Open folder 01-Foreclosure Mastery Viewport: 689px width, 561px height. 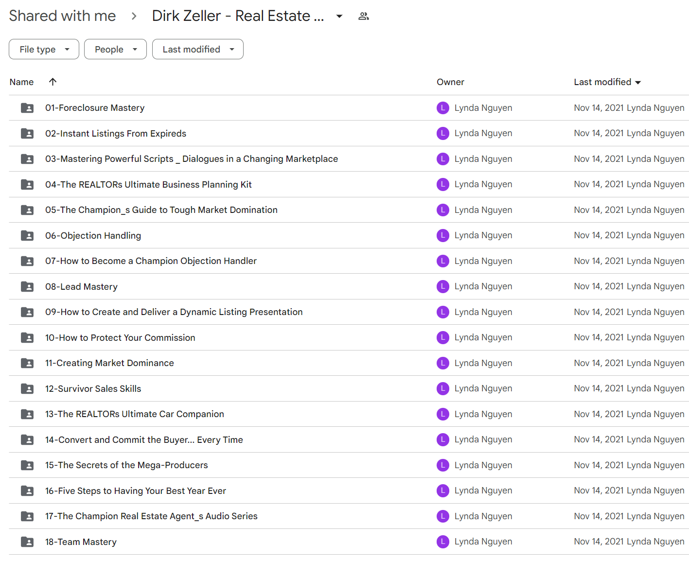pos(95,108)
